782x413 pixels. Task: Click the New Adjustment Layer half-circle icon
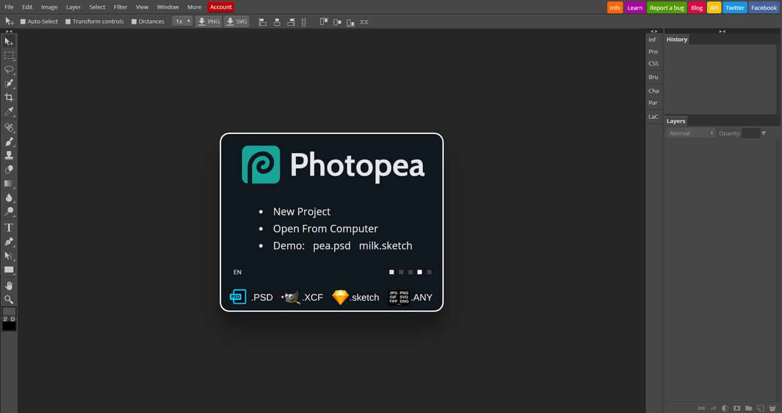(725, 408)
